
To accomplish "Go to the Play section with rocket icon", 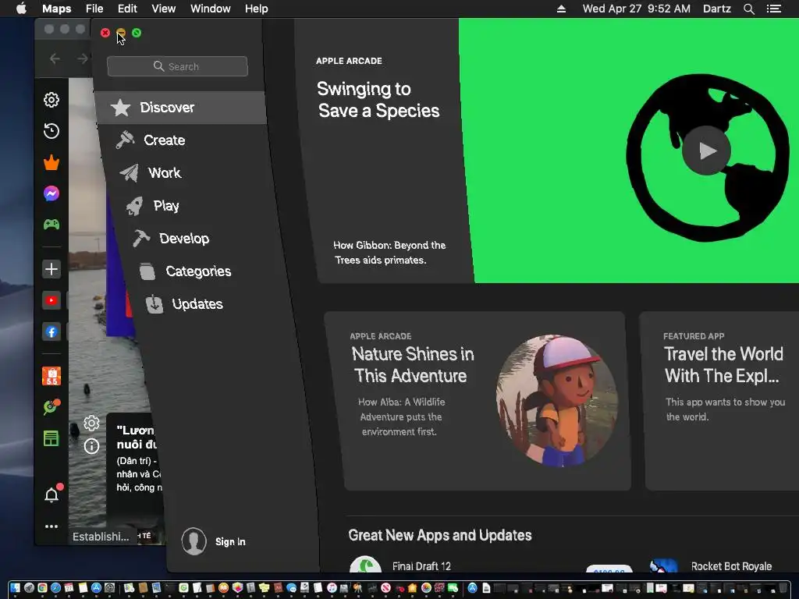I will 153,206.
